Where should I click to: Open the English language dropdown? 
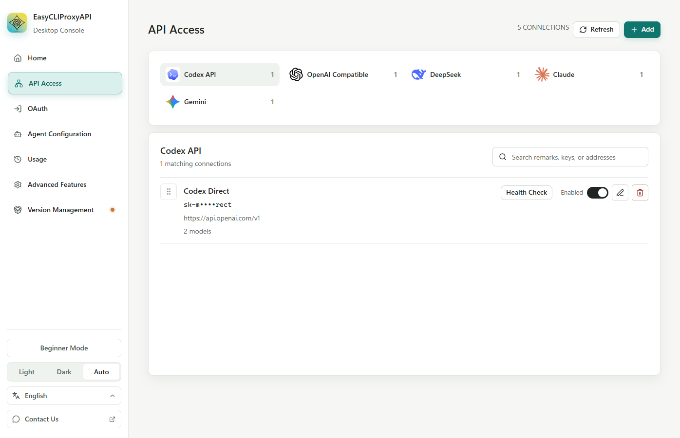pyautogui.click(x=64, y=396)
